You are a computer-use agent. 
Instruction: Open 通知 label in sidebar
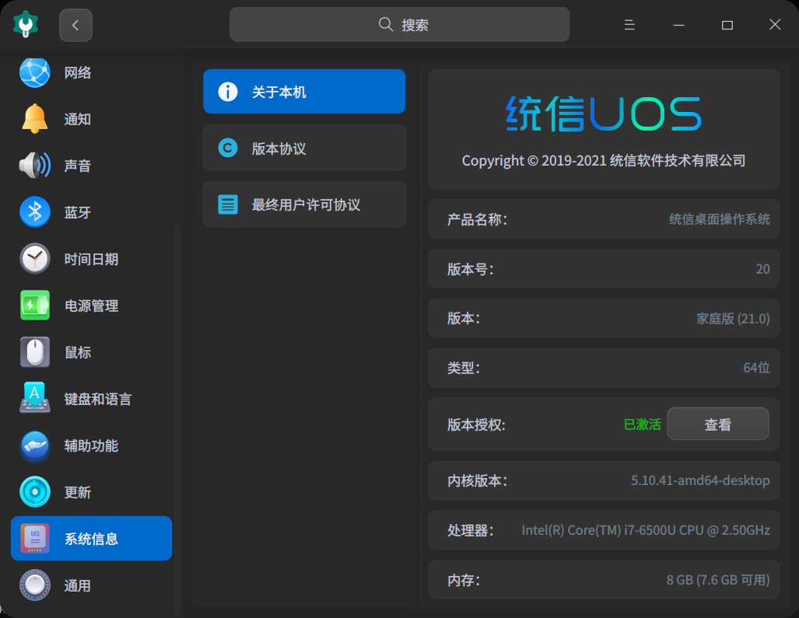[78, 119]
